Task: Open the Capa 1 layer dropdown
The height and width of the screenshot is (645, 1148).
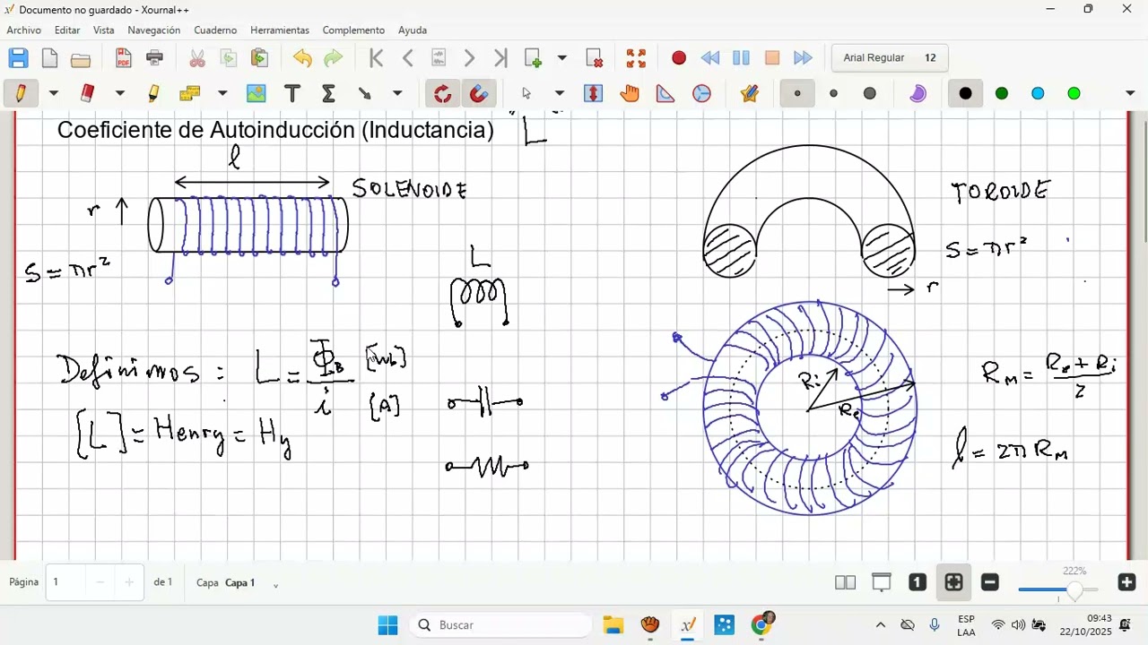Action: point(275,585)
